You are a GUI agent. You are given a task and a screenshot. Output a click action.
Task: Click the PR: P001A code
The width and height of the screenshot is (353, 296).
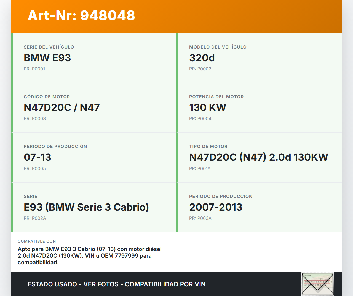(200, 169)
